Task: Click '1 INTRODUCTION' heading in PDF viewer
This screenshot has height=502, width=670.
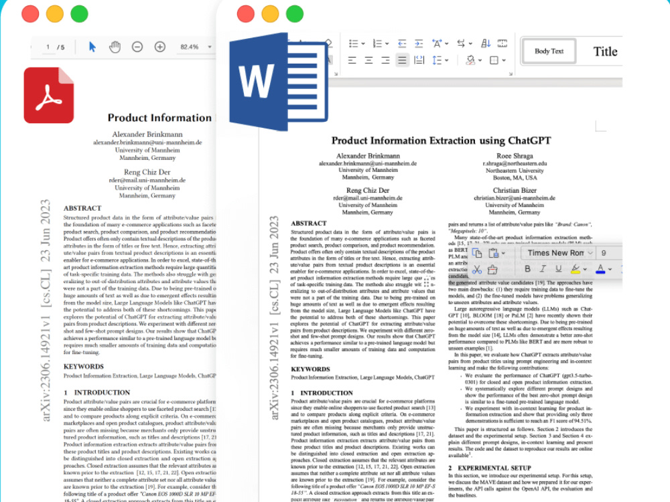Action: [96, 392]
